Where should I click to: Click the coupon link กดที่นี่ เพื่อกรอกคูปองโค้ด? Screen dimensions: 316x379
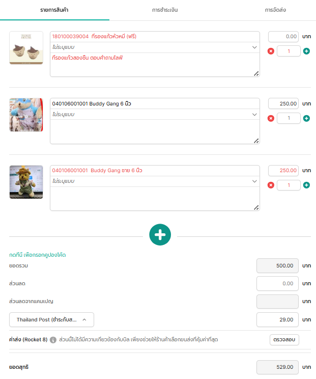38,255
